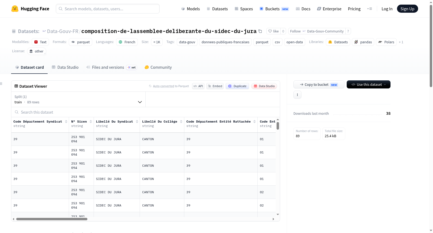The image size is (433, 233).
Task: Go to Spaces in navigation
Action: click(x=244, y=9)
